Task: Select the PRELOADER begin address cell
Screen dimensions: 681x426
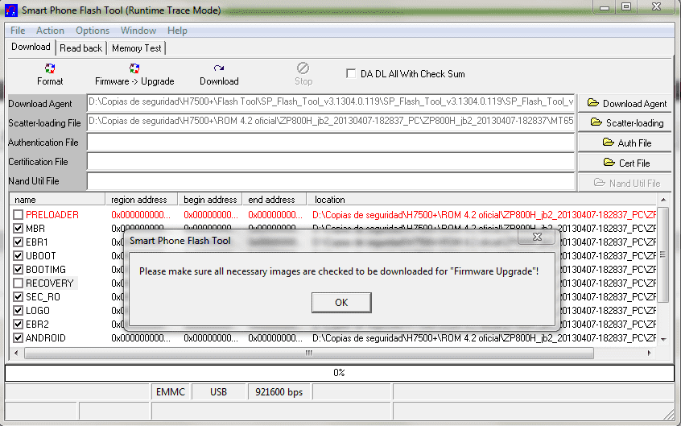Action: (211, 215)
